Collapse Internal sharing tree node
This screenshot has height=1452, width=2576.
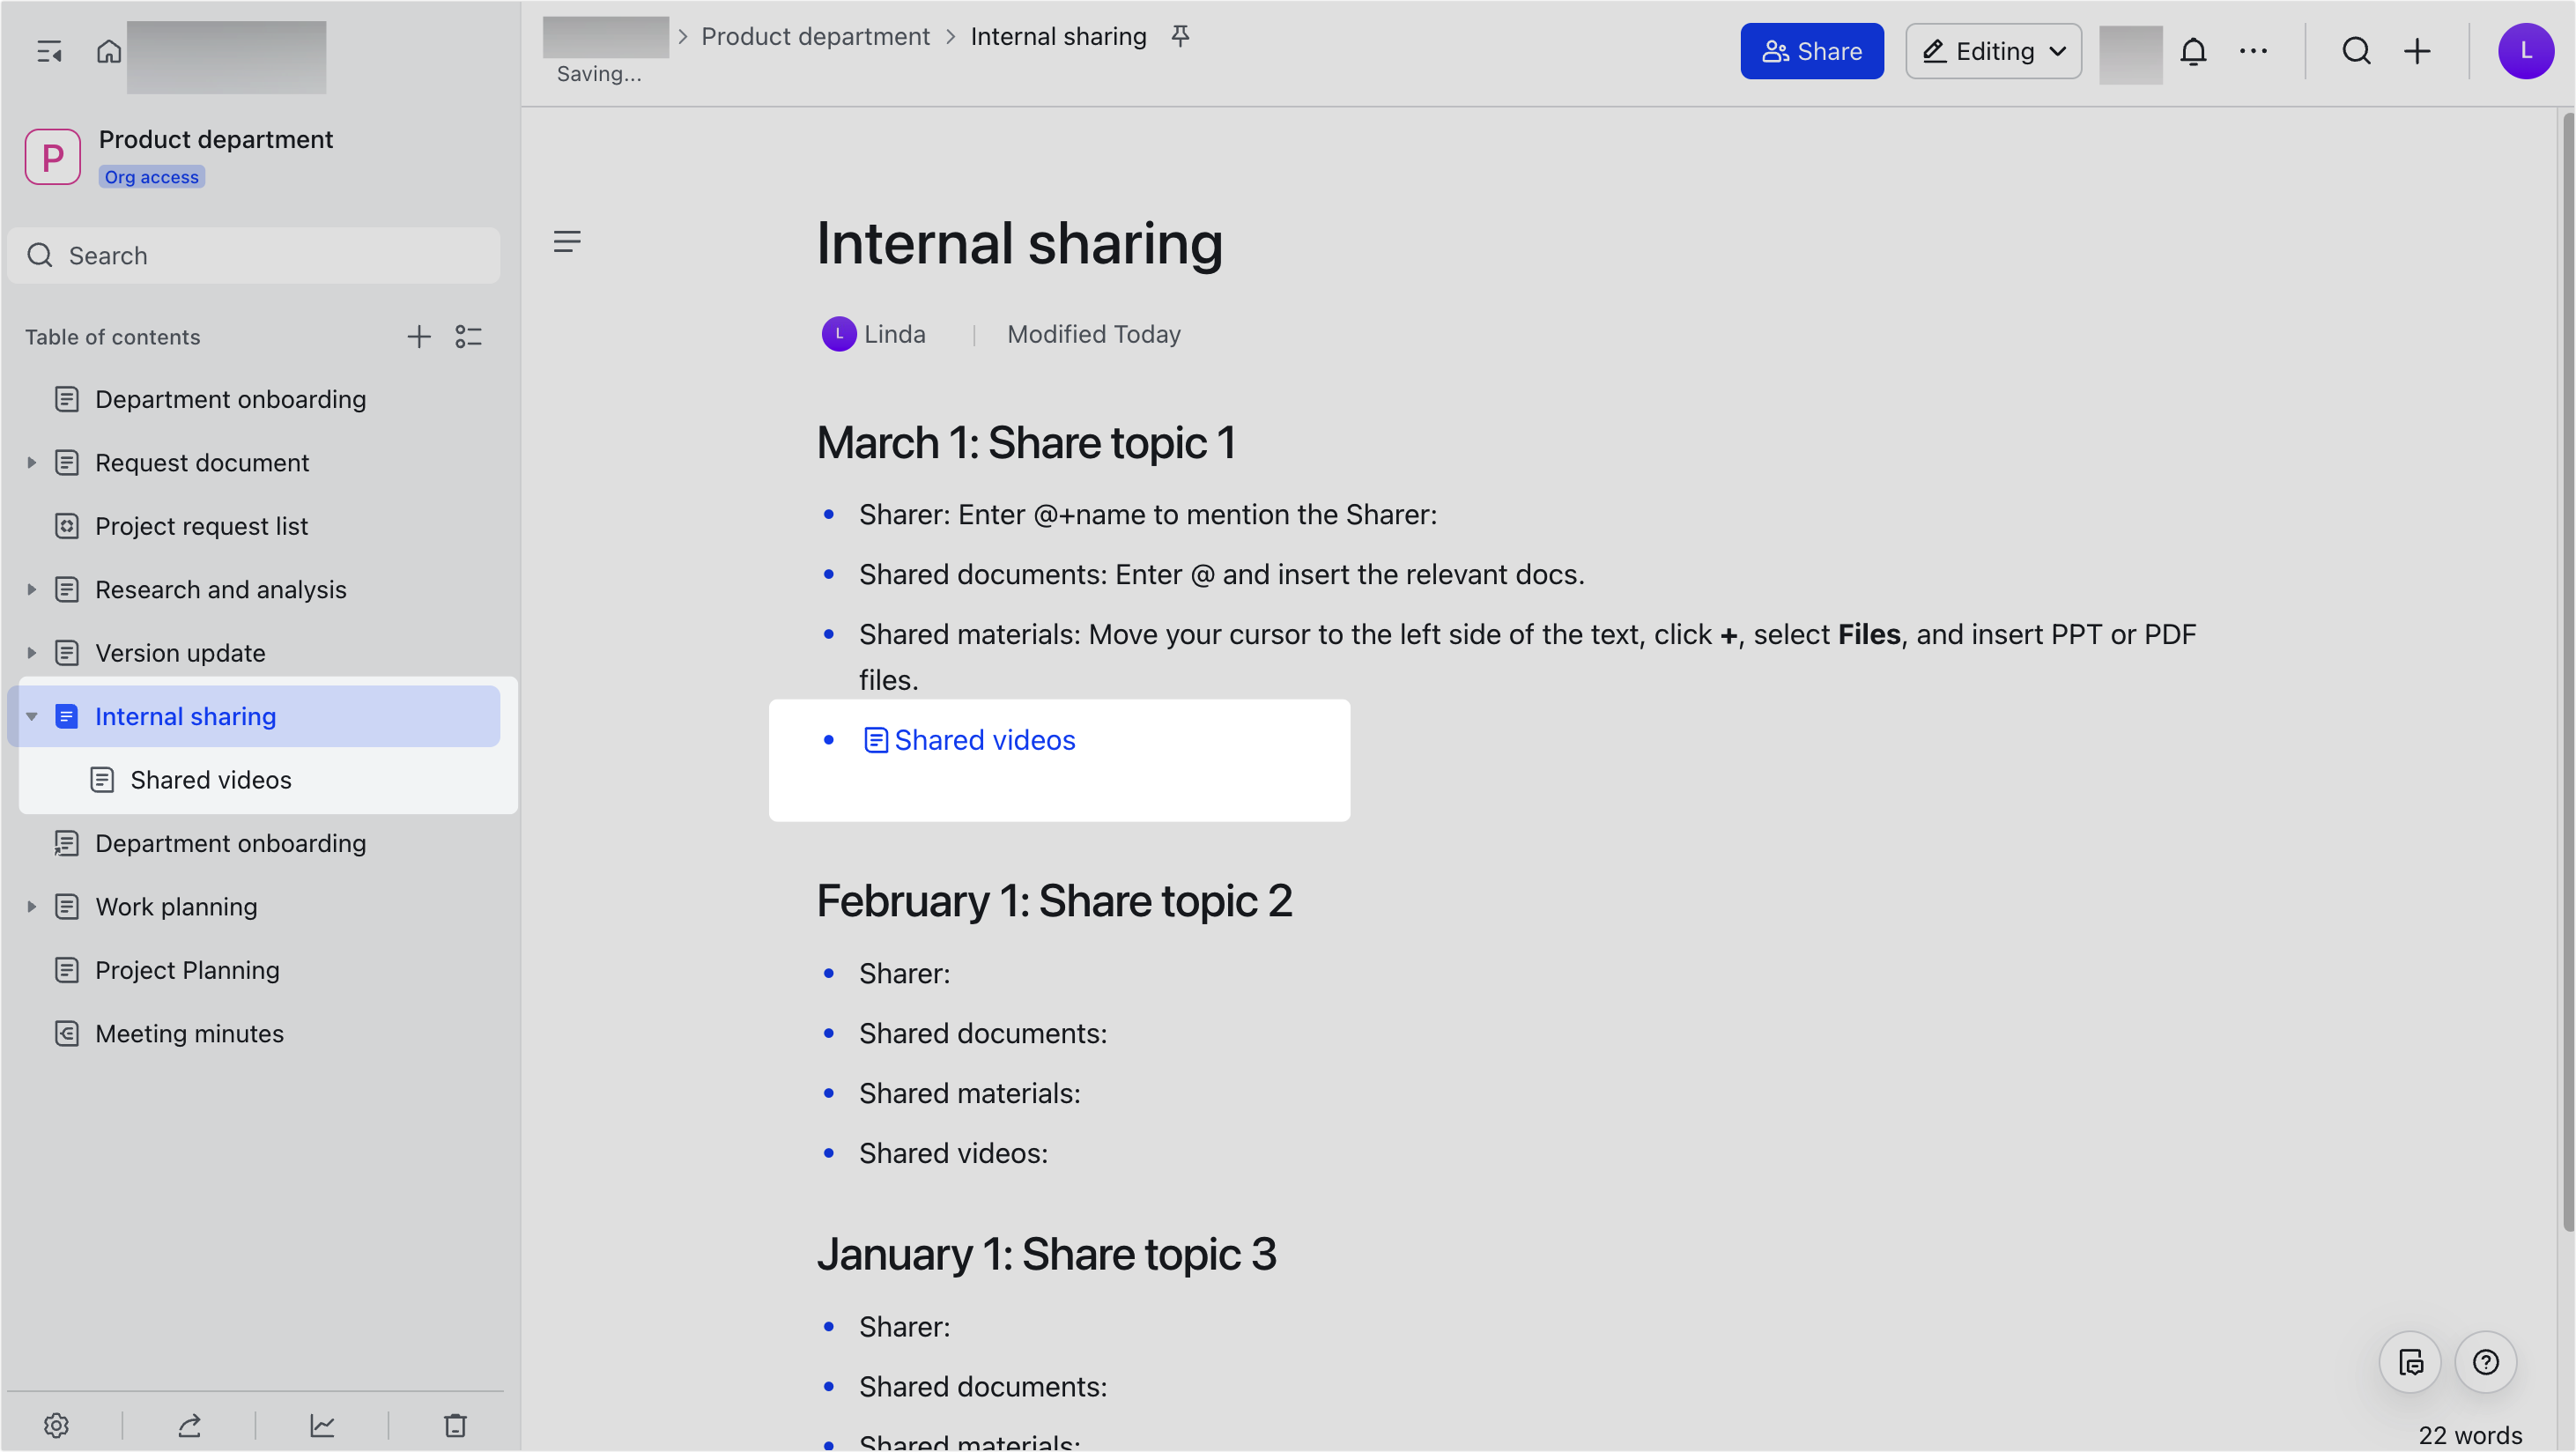pos(32,717)
